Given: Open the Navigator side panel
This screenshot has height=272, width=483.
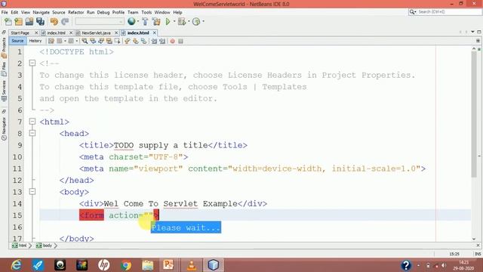Looking at the screenshot, I should coord(4,129).
